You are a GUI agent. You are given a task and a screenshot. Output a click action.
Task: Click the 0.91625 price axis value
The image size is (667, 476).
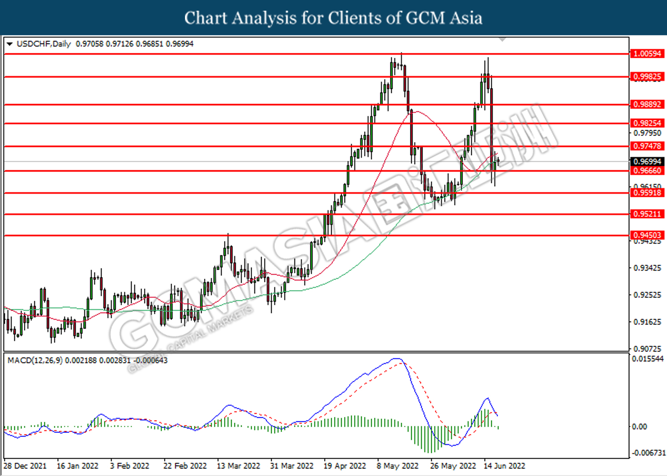click(x=647, y=322)
